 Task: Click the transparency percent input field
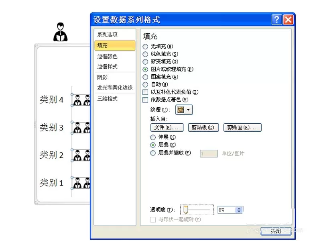tap(227, 210)
